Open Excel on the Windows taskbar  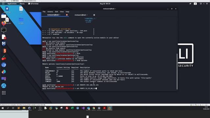[72, 108]
